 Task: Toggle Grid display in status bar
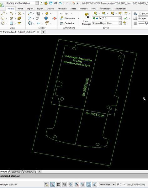coord(59,185)
